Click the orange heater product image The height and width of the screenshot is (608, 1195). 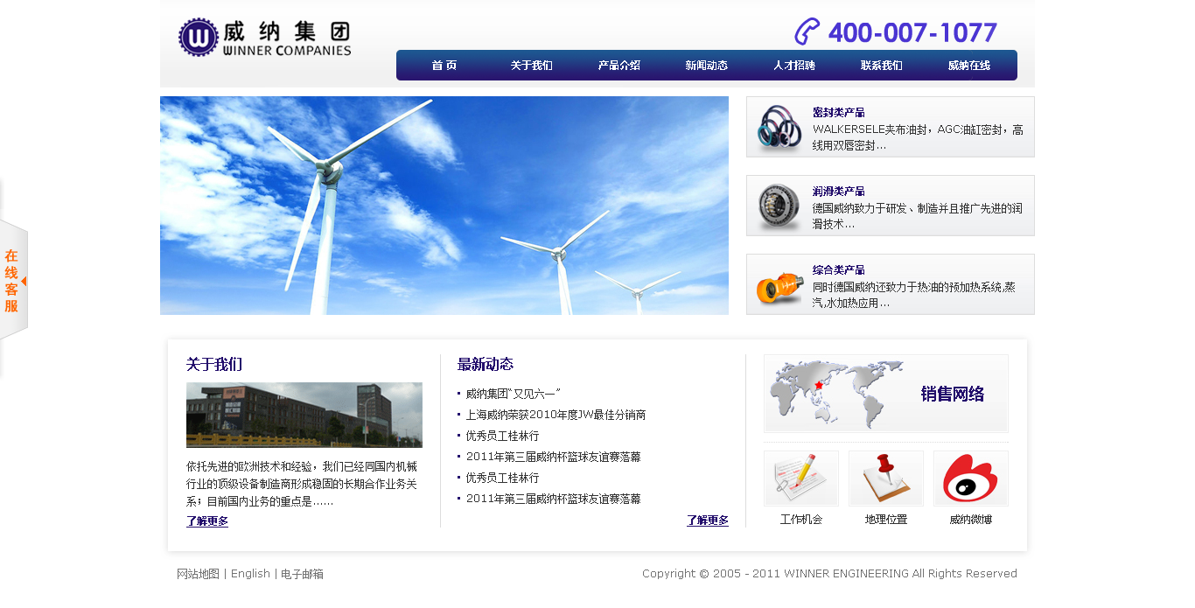click(x=779, y=286)
